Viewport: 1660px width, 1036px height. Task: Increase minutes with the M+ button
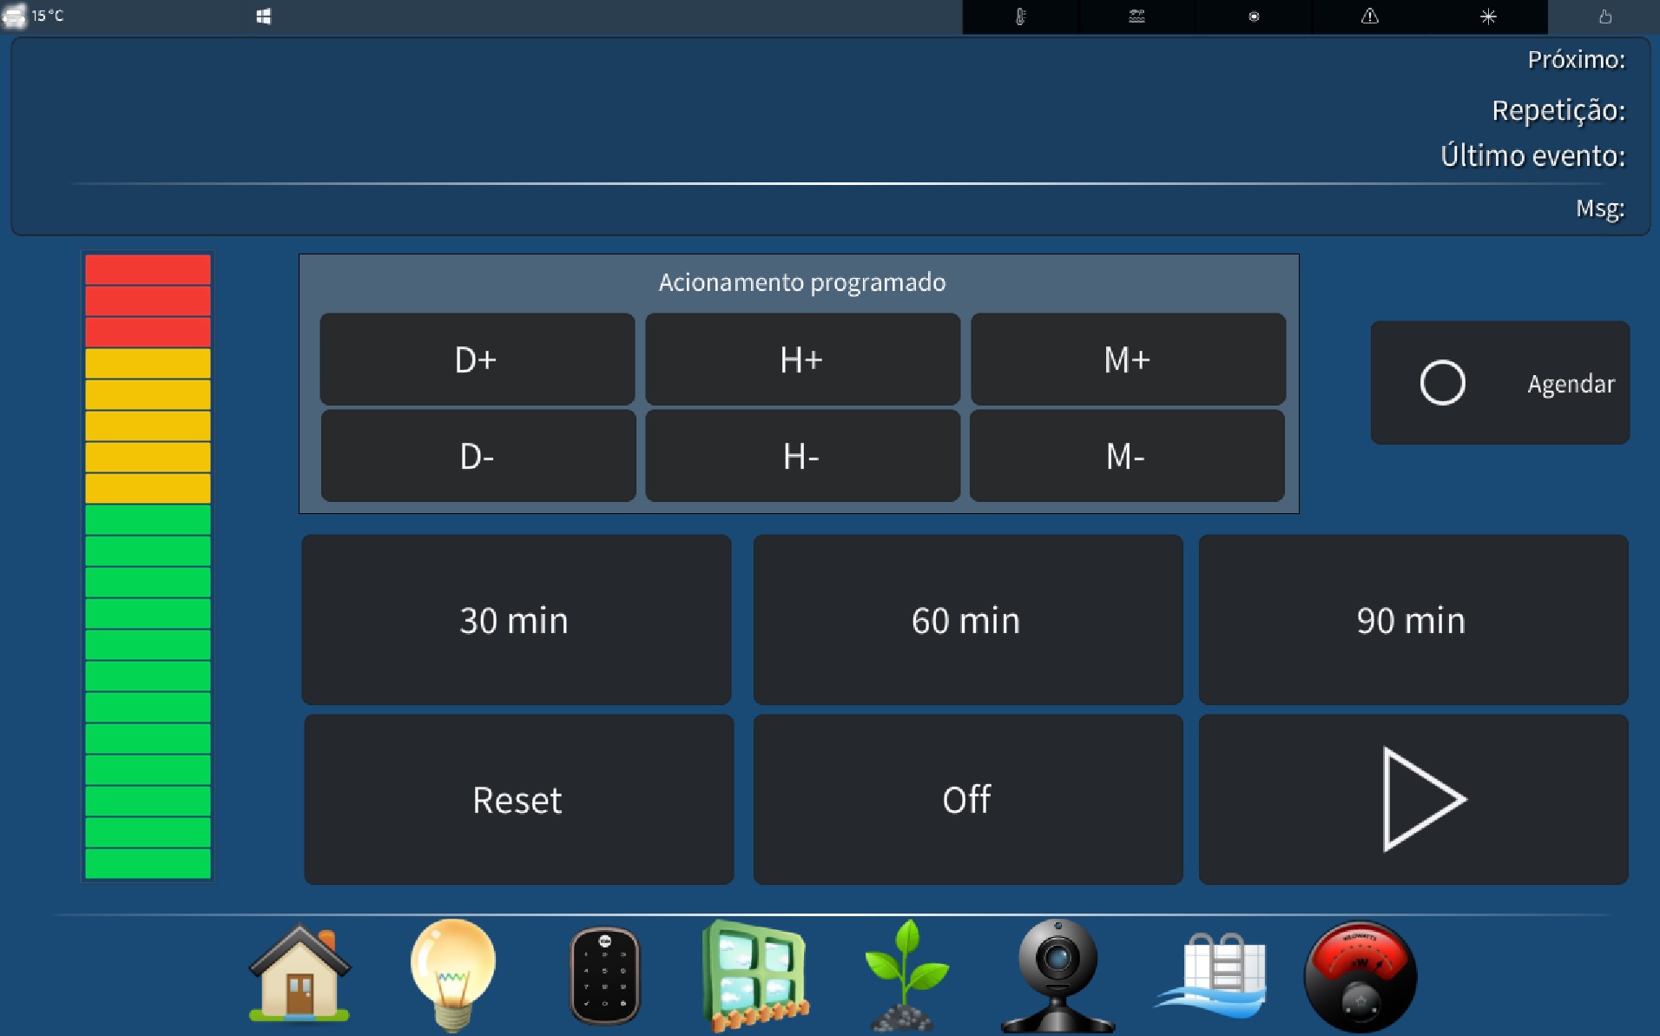(x=1128, y=360)
